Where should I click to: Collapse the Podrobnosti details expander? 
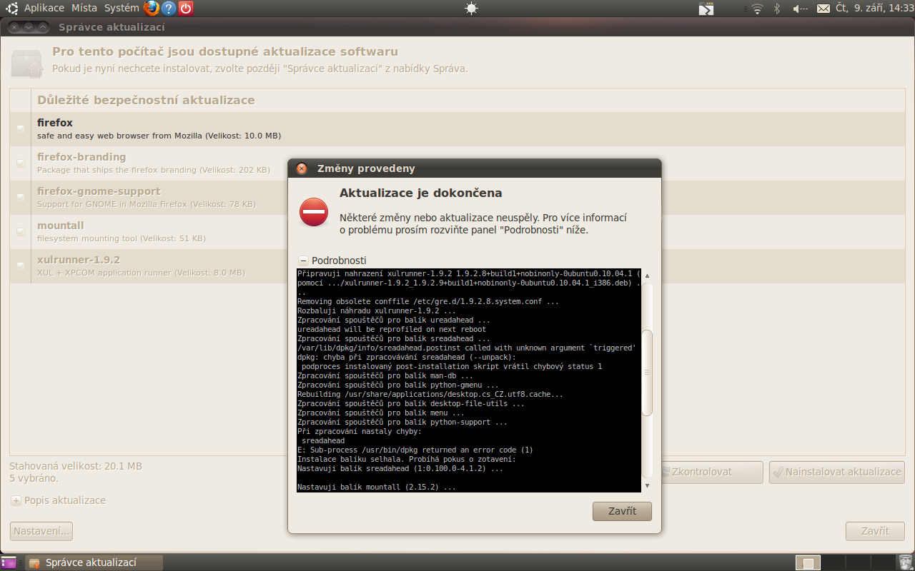[x=303, y=261]
